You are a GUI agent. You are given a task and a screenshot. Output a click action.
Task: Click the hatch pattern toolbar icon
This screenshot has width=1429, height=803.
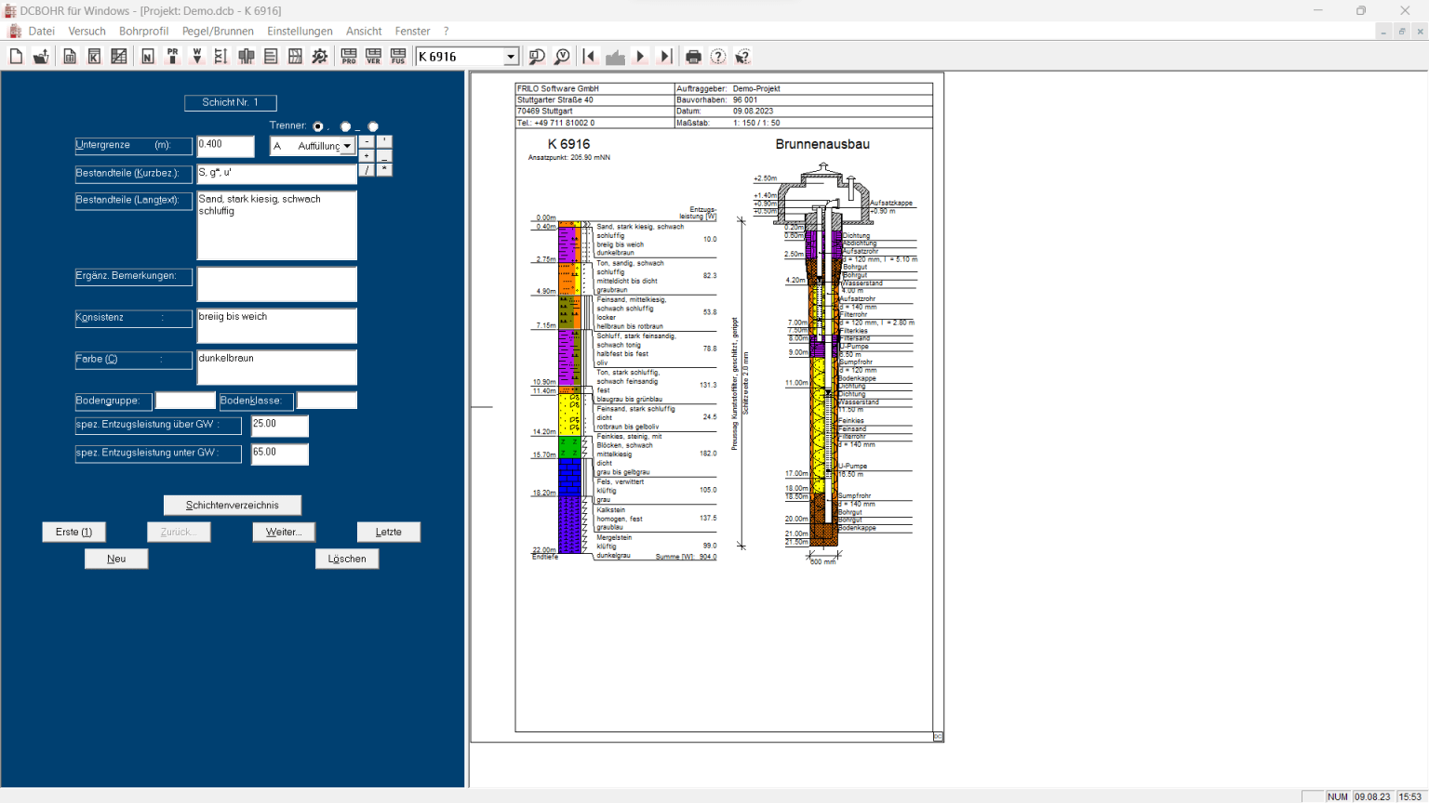click(295, 57)
